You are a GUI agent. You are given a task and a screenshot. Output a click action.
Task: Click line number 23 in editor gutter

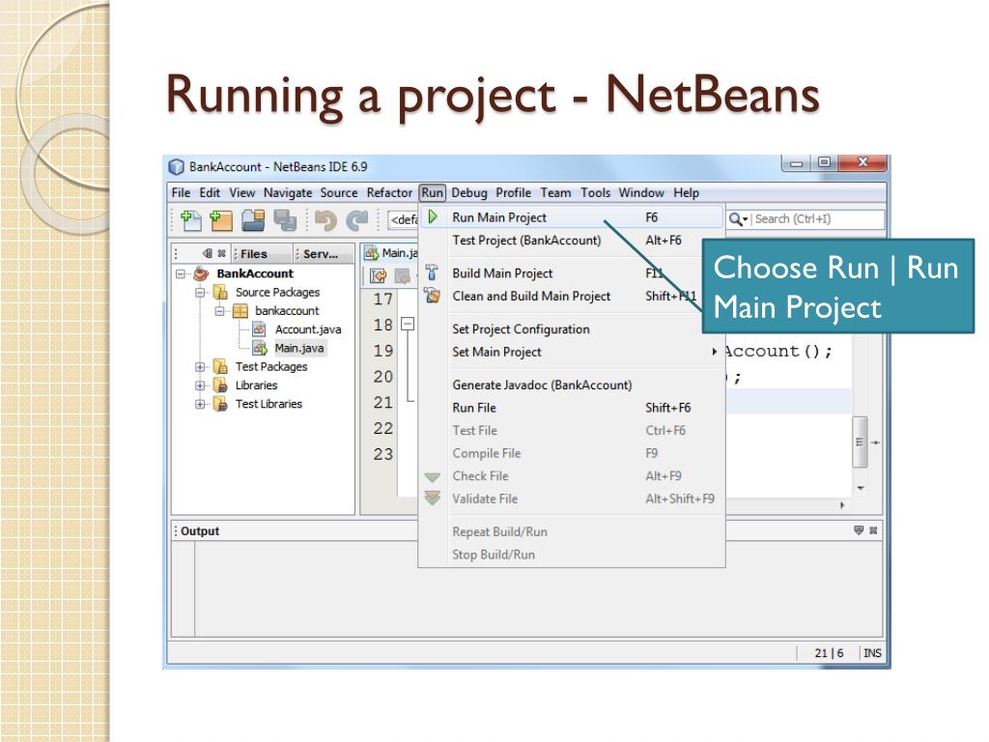coord(382,454)
